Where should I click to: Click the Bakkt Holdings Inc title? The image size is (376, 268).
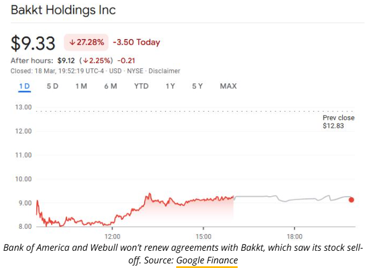63,10
